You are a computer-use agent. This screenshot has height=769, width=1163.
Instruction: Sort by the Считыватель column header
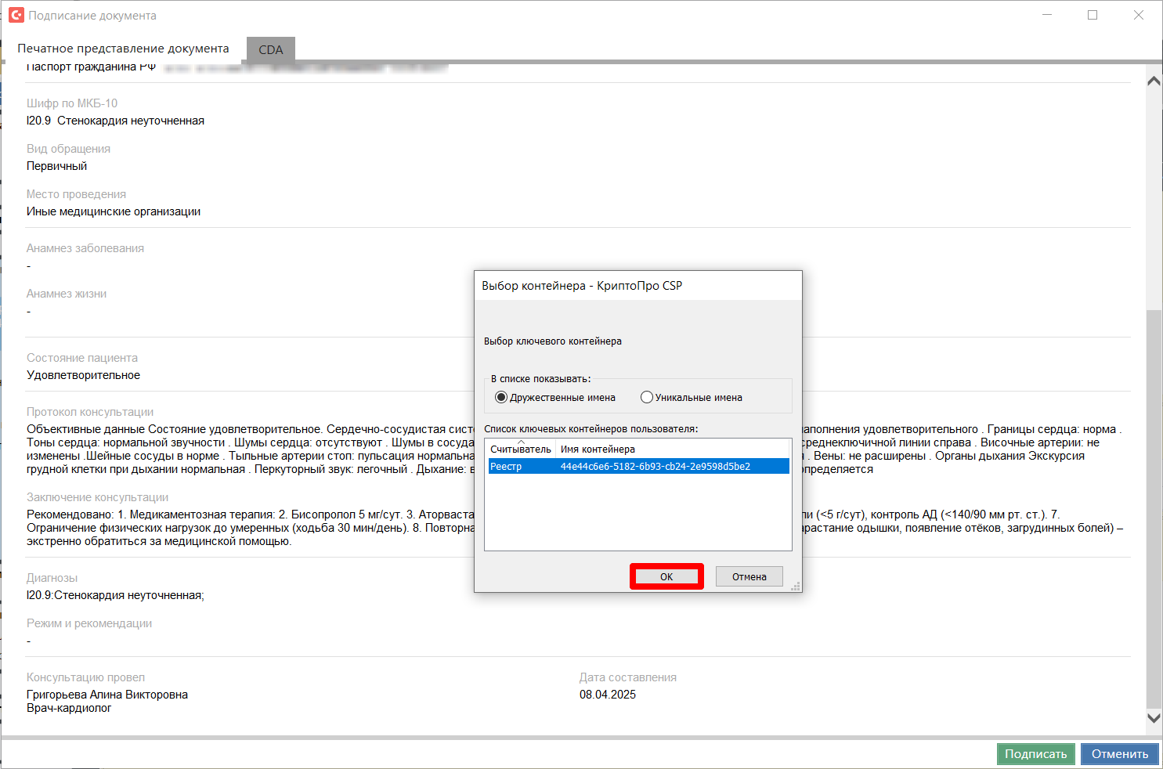pos(521,449)
